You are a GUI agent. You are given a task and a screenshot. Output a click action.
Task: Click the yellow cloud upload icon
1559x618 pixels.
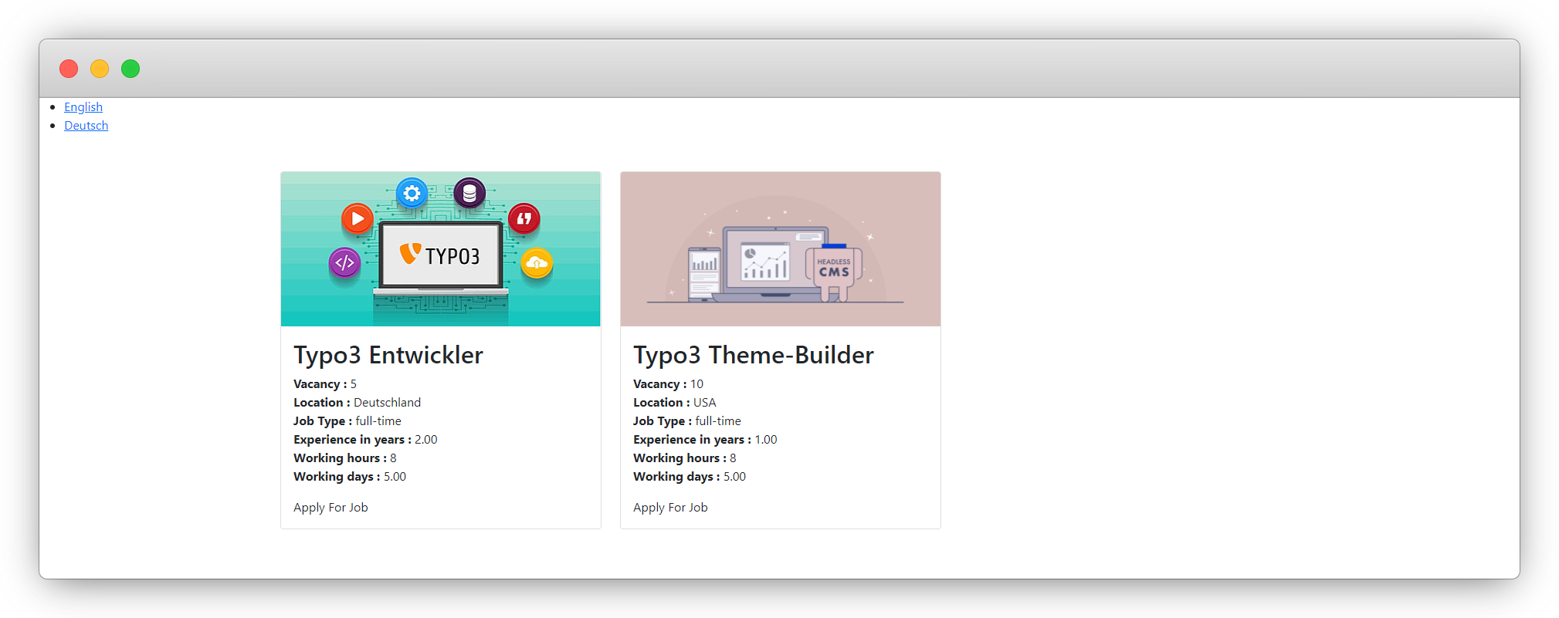click(537, 263)
